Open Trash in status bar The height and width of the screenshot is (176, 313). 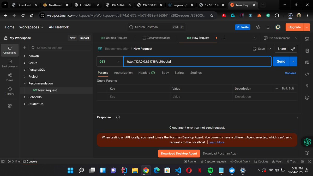coord(292,161)
